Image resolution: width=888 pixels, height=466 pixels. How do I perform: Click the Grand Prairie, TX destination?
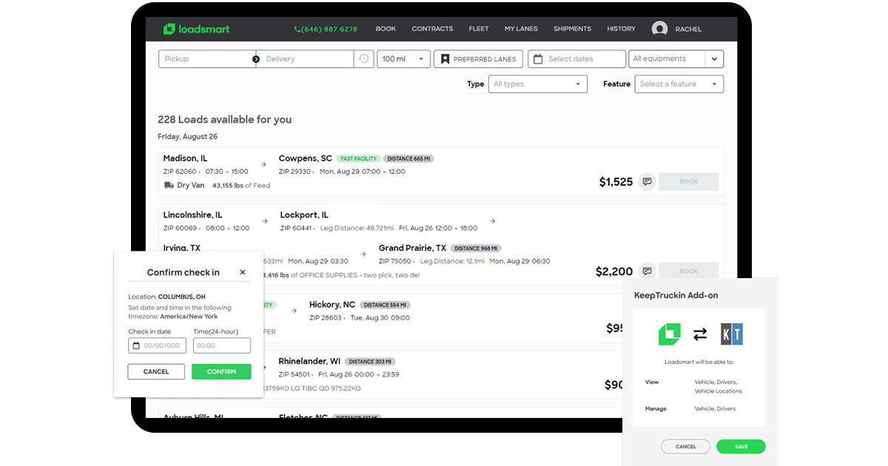(412, 249)
